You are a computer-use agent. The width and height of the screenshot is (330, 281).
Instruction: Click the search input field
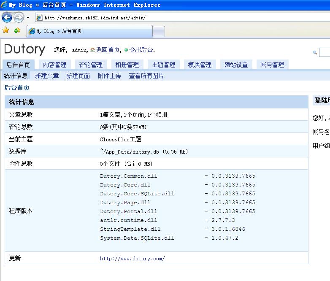click(325, 52)
